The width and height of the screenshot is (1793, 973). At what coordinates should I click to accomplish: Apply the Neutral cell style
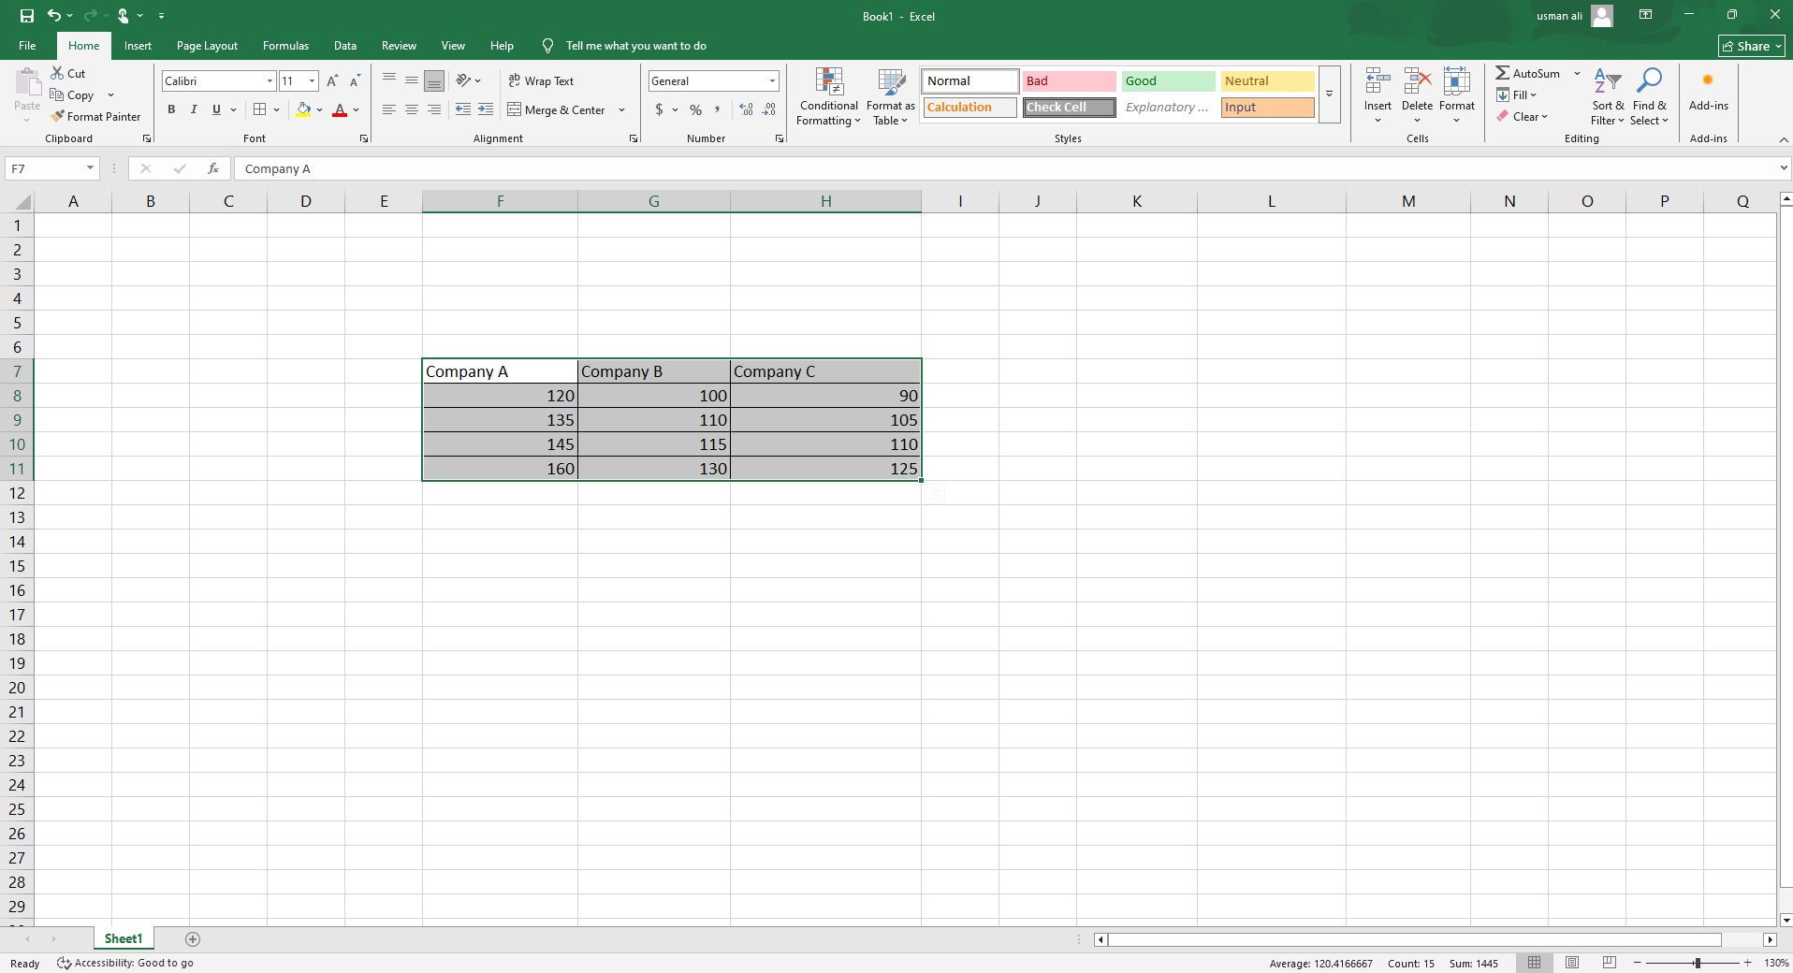coord(1268,81)
